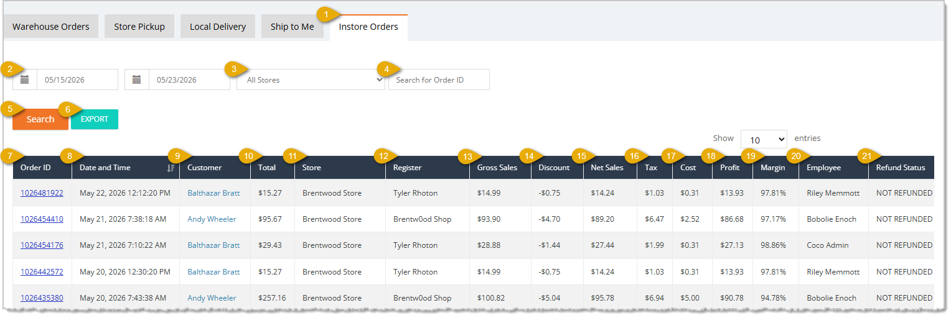This screenshot has height=318, width=951.
Task: Open the All Stores dropdown
Action: point(311,79)
